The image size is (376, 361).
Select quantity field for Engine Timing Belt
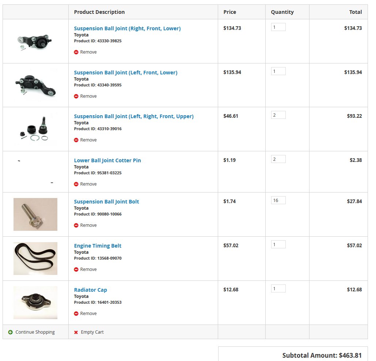click(x=278, y=244)
